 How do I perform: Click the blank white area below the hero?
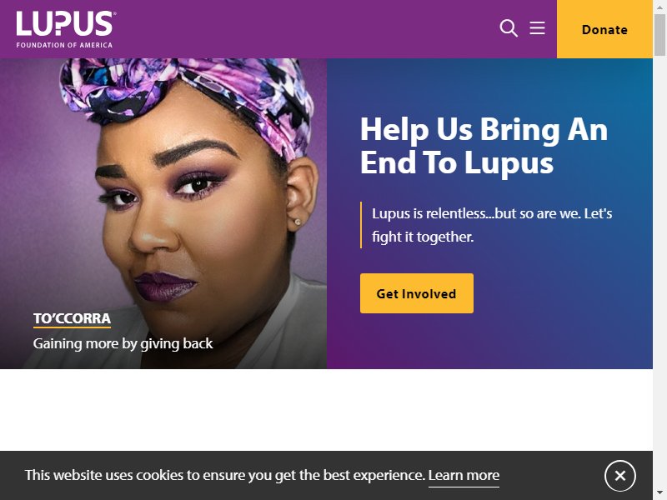[326, 409]
